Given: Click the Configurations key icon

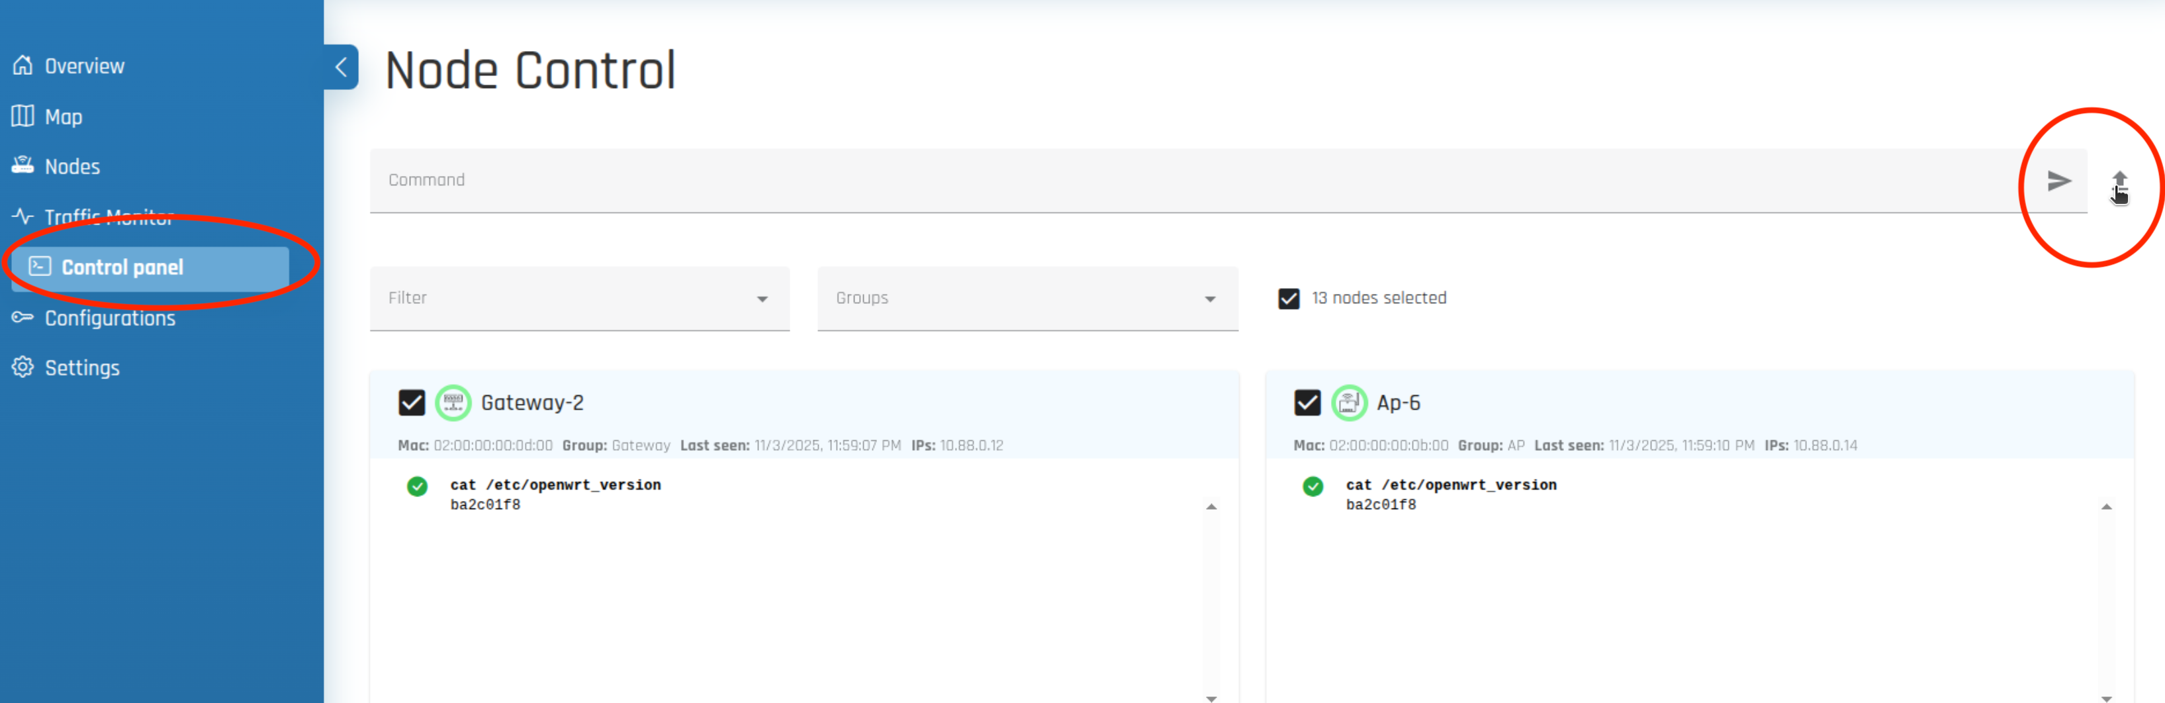Looking at the screenshot, I should coord(23,317).
